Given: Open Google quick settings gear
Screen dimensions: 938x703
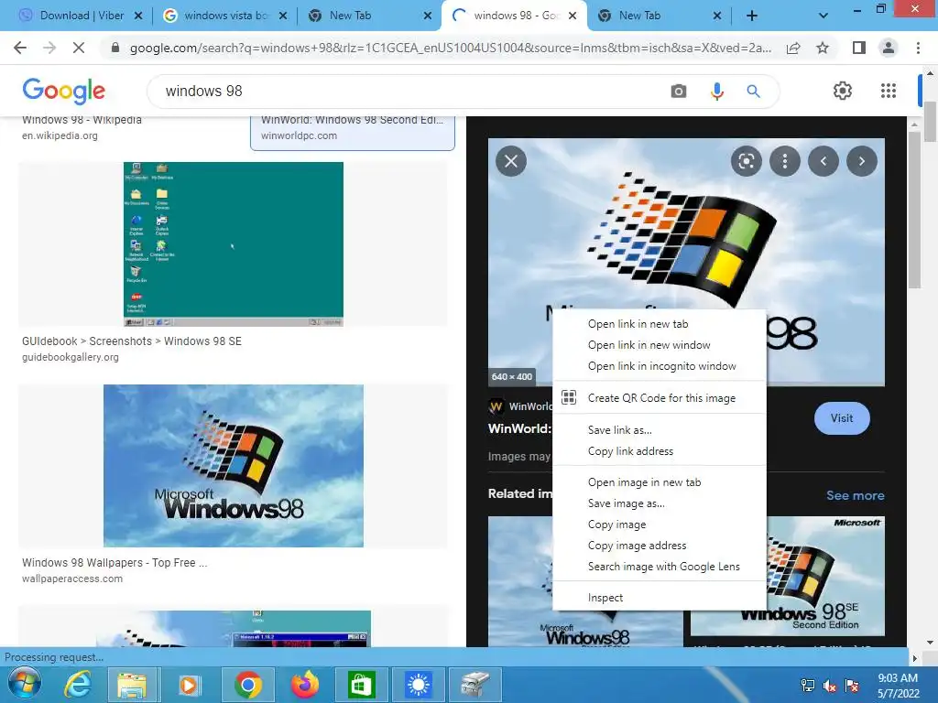Looking at the screenshot, I should (x=843, y=91).
